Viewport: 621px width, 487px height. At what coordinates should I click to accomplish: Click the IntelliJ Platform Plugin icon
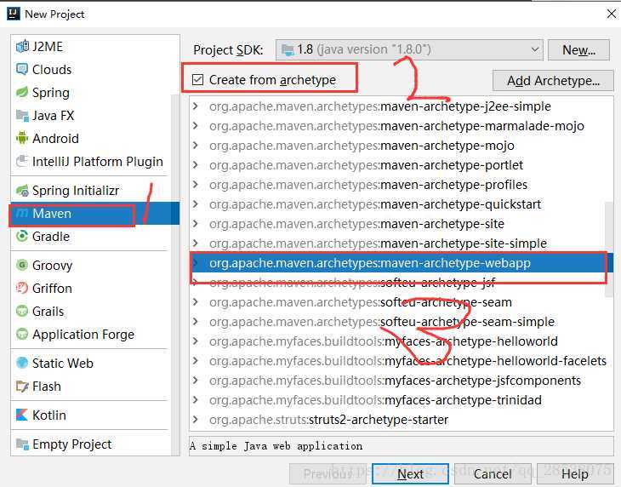coord(22,161)
